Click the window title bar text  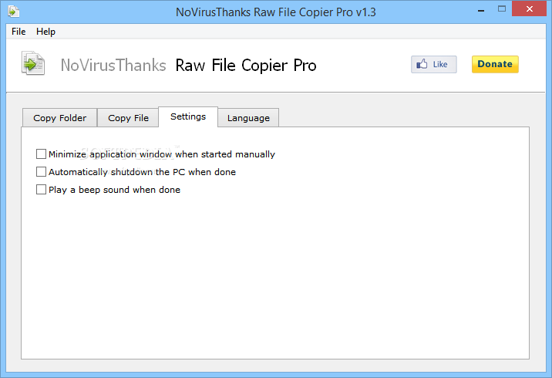tap(276, 12)
